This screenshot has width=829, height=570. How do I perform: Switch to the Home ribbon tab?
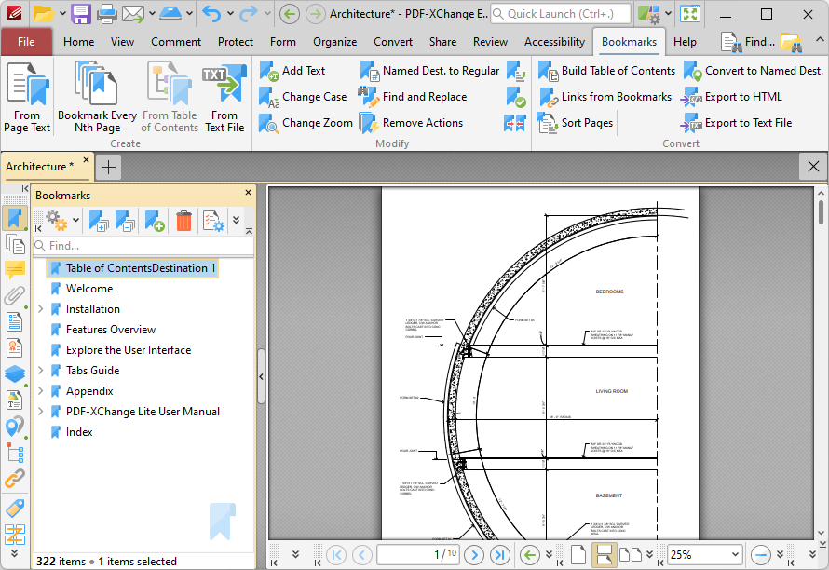coord(79,42)
